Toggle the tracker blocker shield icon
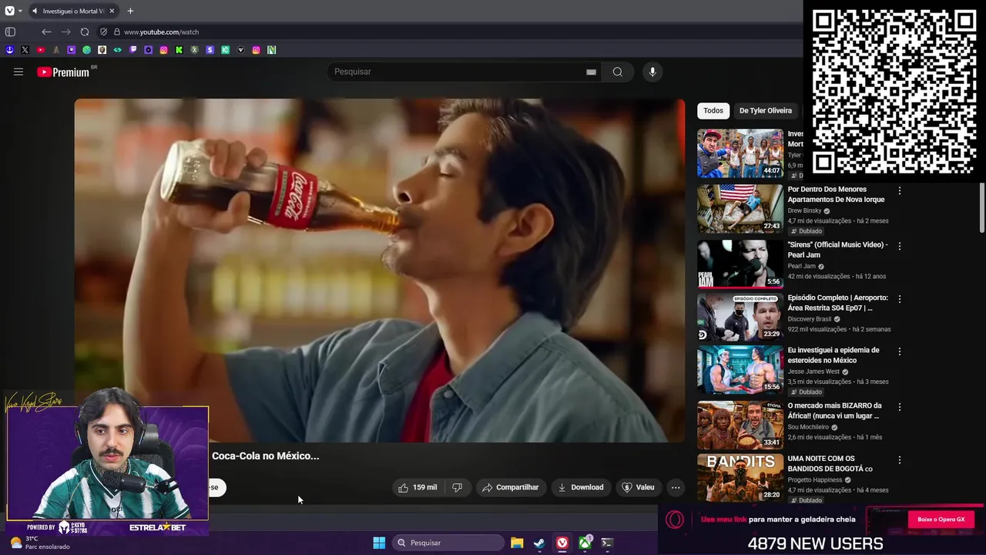The height and width of the screenshot is (555, 986). pos(103,32)
